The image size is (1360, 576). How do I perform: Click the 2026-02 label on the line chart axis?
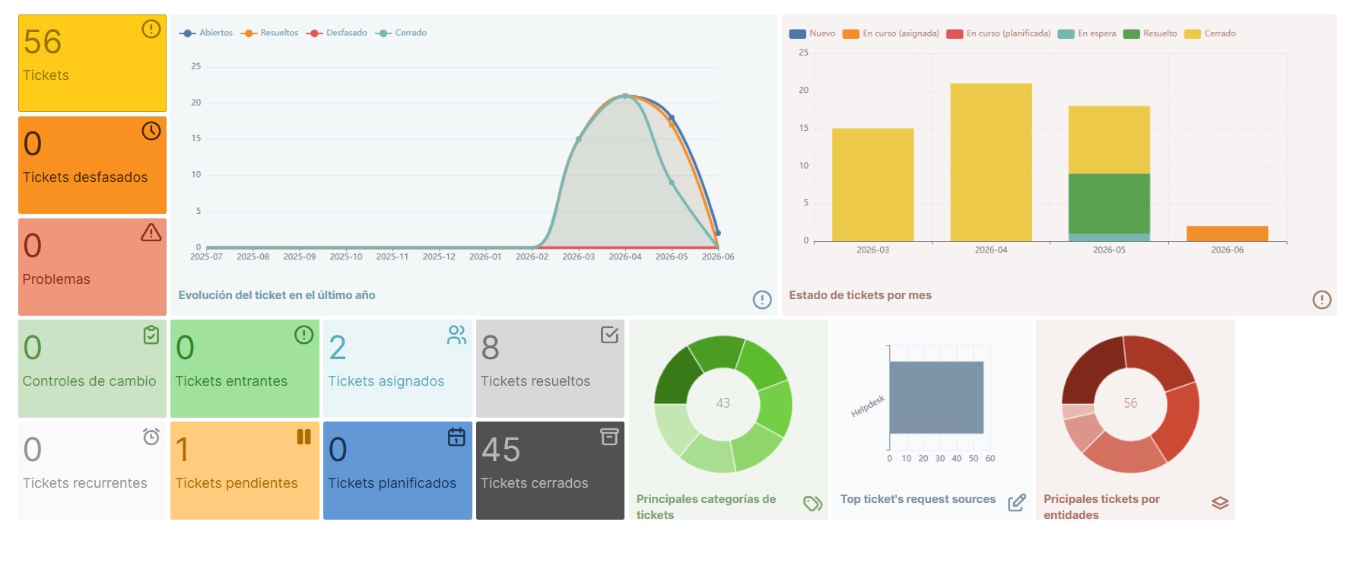pos(532,256)
